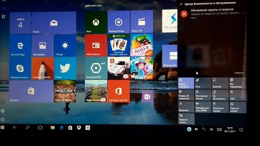Open Фотографии photos tile

tap(43, 46)
